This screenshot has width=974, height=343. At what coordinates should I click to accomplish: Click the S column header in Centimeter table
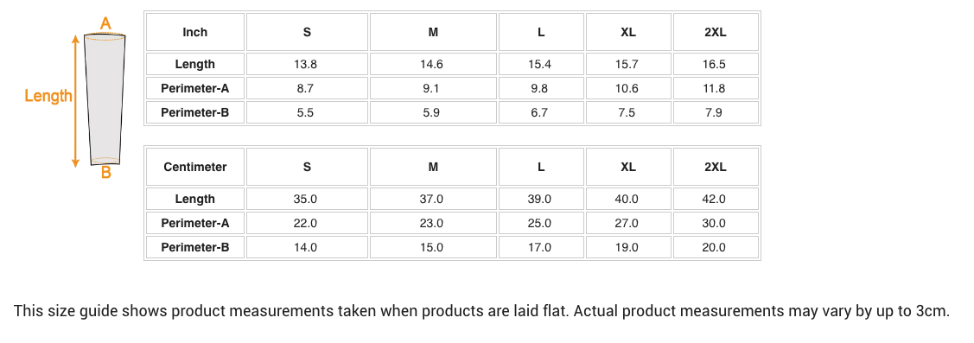tap(307, 167)
